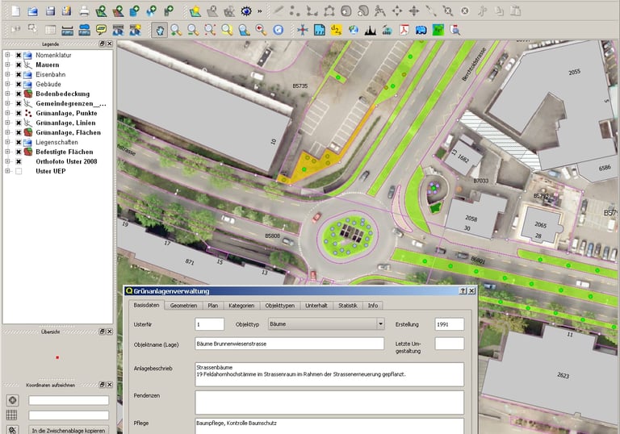Screen dimensions: 620x434
Task: Click the Refresh map icon
Action: pos(278,30)
